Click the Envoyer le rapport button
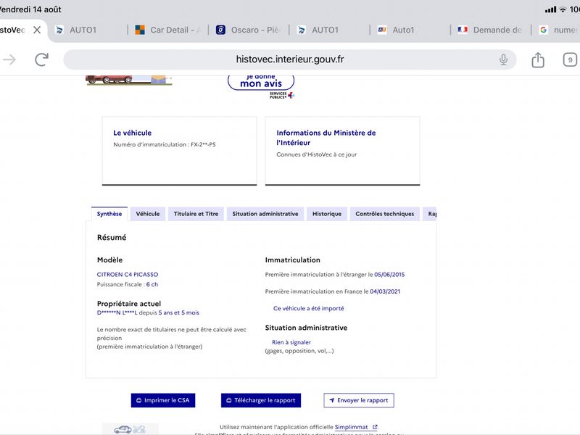580x435 pixels. coord(359,400)
